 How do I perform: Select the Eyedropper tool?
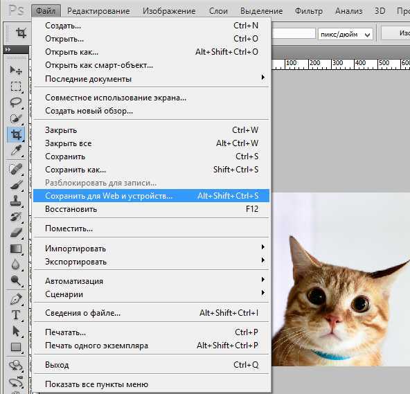tap(16, 151)
